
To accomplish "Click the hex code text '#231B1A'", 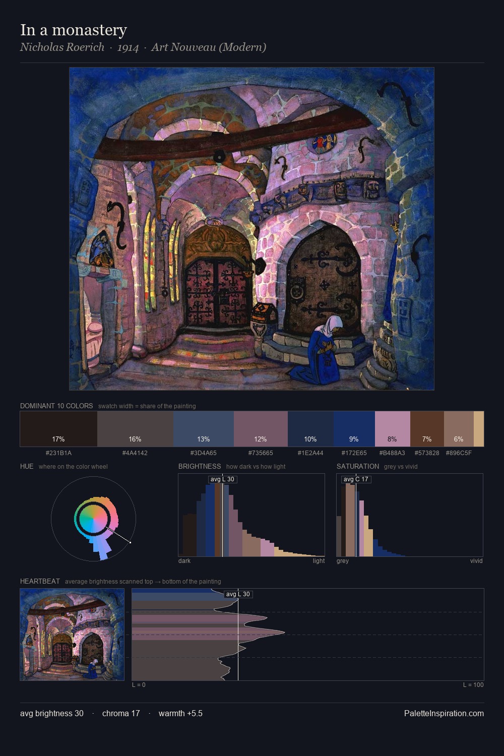I will pyautogui.click(x=58, y=453).
